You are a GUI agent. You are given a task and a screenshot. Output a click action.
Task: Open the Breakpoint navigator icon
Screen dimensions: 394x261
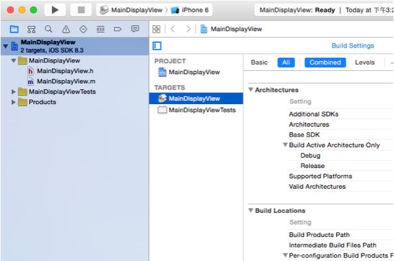[117, 29]
